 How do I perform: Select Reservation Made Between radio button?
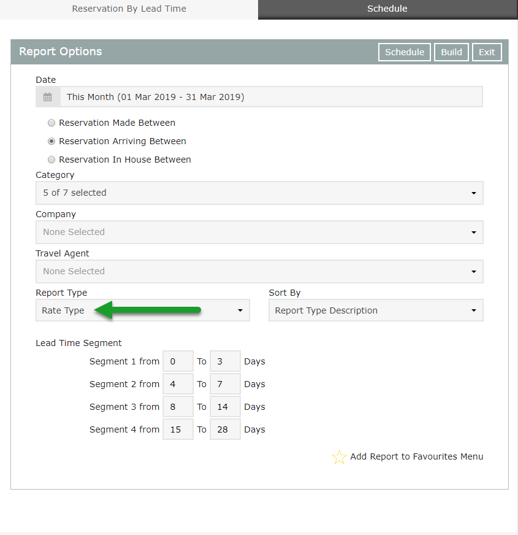point(51,123)
